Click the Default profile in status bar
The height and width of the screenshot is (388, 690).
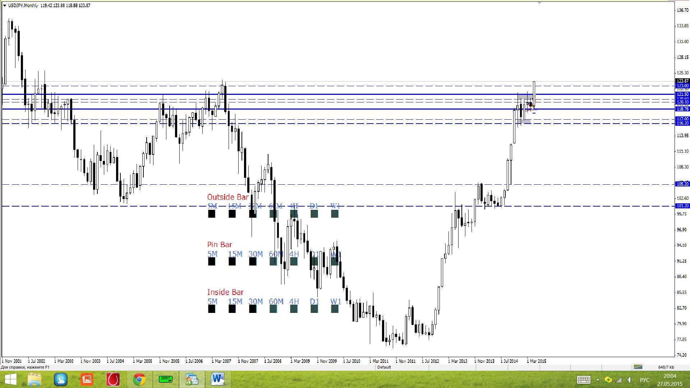pos(384,367)
